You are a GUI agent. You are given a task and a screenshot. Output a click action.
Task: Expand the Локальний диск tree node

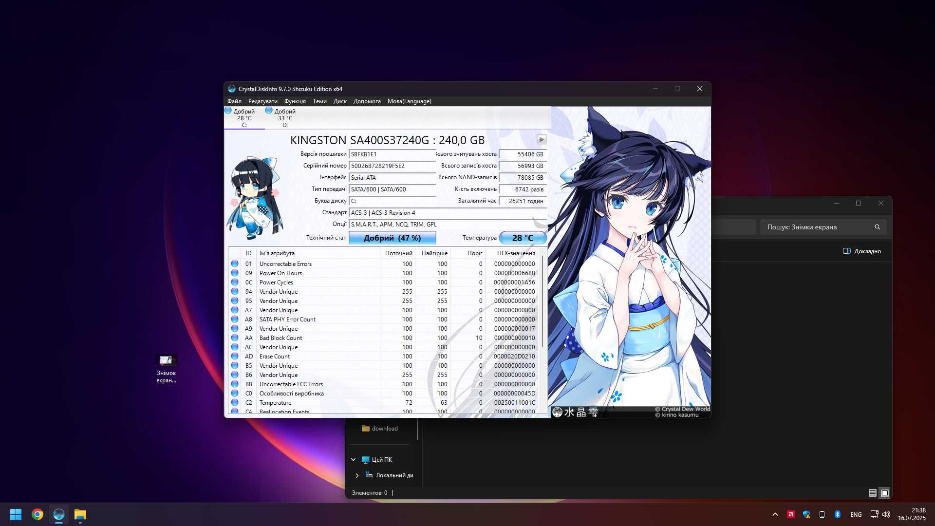pyautogui.click(x=357, y=475)
